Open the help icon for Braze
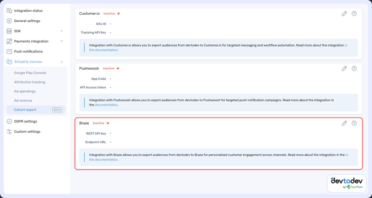Screen dimensions: 372x198 click(354, 123)
